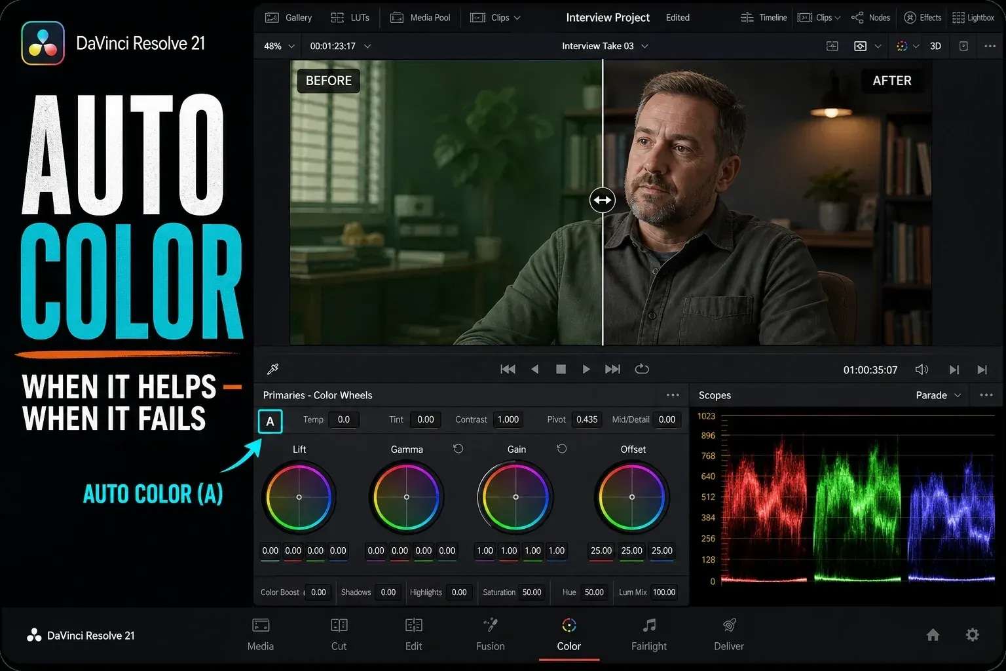Click the Auto Color A button
This screenshot has height=671, width=1006.
coord(270,421)
